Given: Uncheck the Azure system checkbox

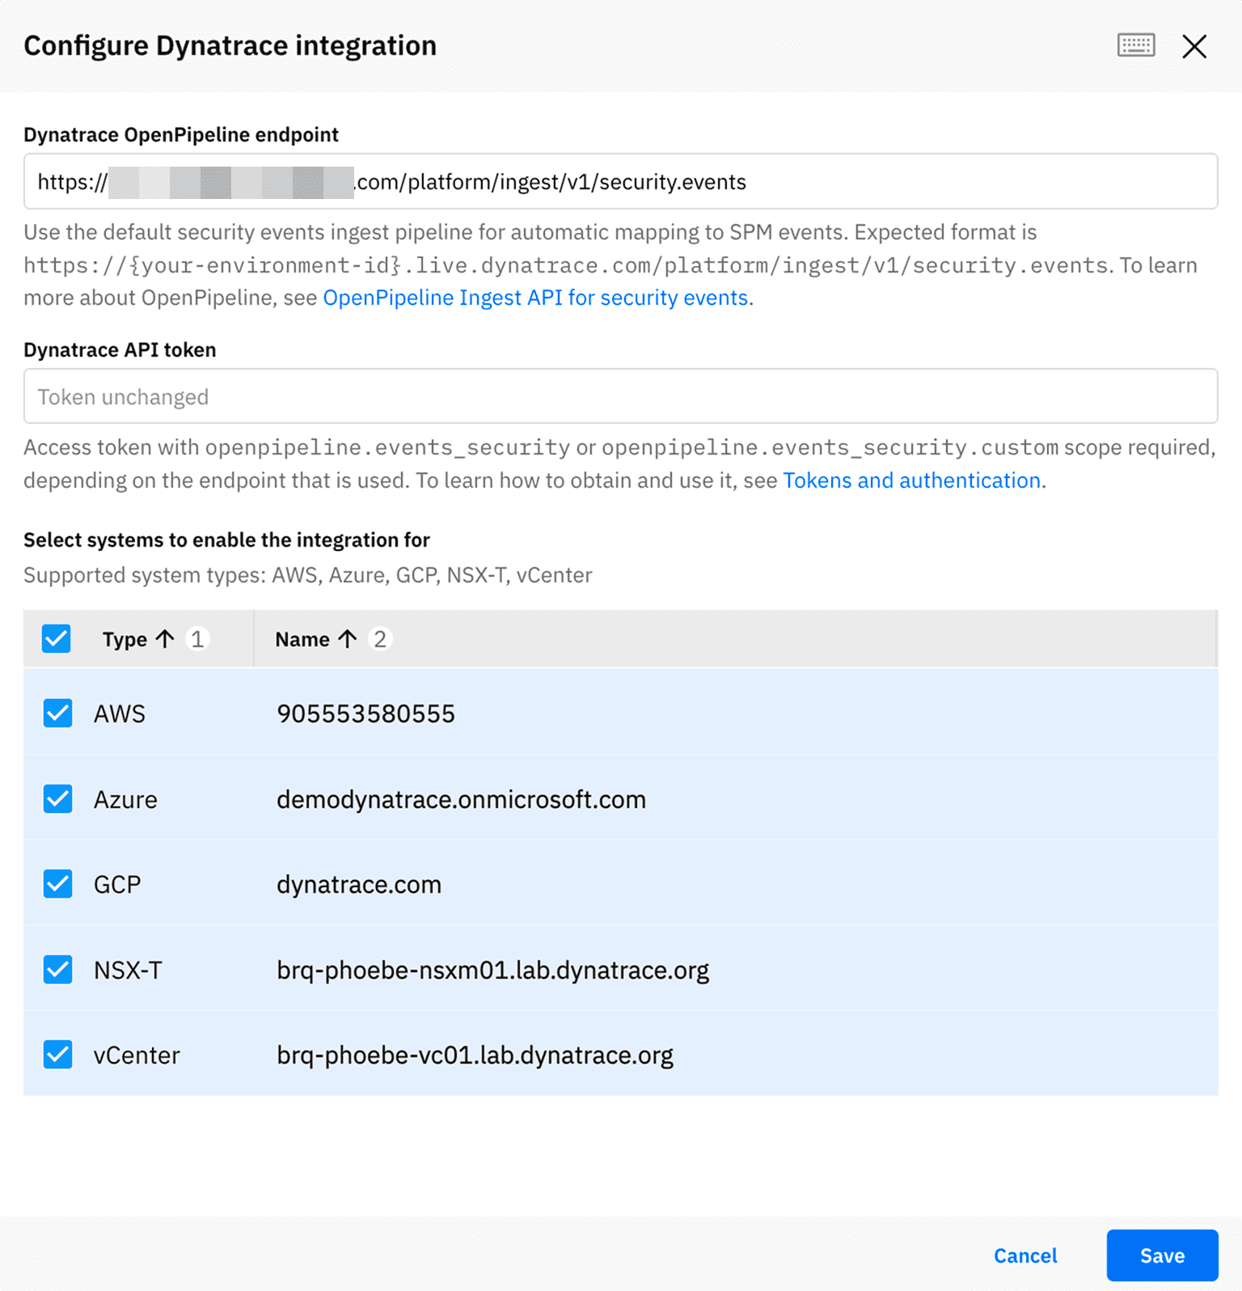Looking at the screenshot, I should click(x=57, y=799).
